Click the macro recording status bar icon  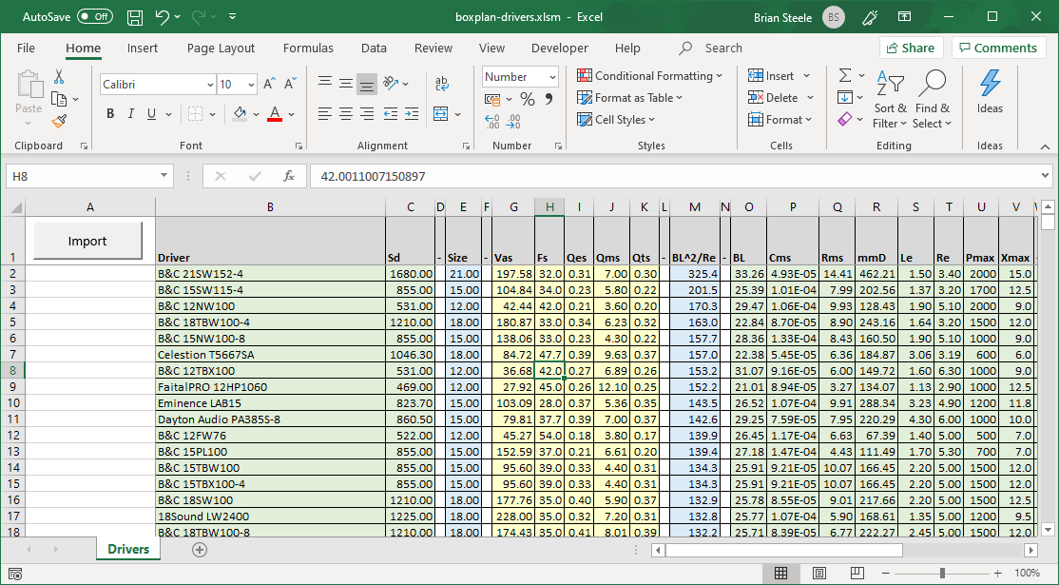[x=15, y=574]
